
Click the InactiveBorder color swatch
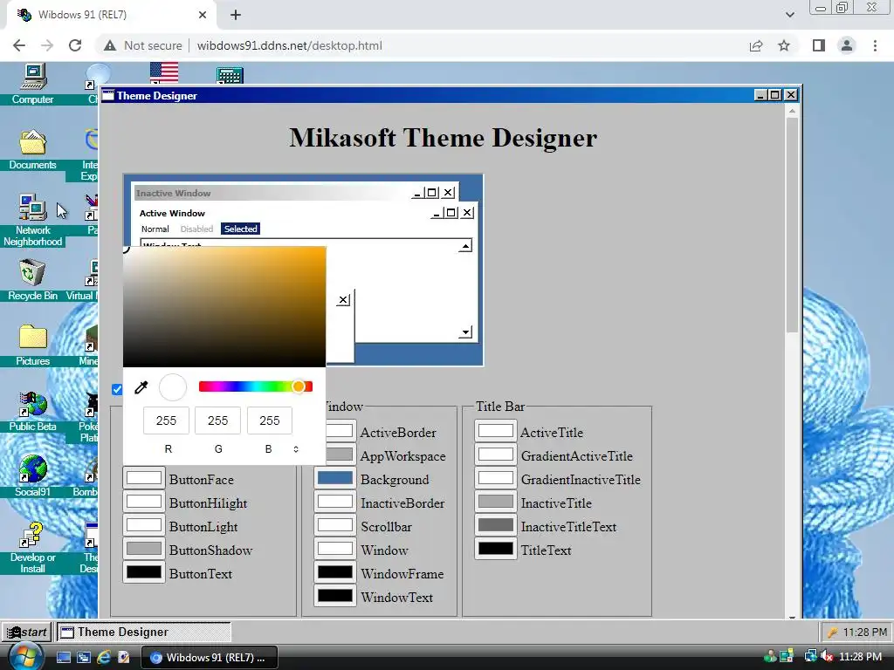point(334,502)
